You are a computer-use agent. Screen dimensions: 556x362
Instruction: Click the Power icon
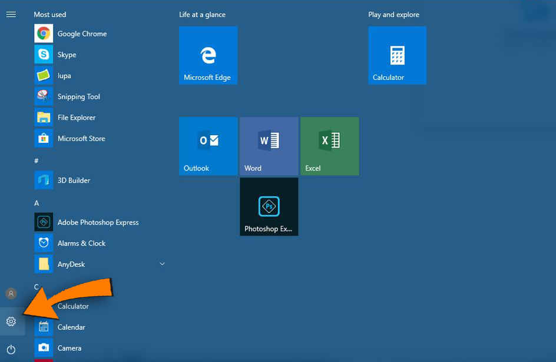11,349
